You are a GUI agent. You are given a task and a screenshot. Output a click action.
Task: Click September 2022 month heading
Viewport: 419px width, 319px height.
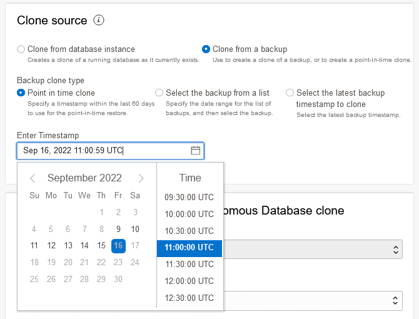[84, 178]
